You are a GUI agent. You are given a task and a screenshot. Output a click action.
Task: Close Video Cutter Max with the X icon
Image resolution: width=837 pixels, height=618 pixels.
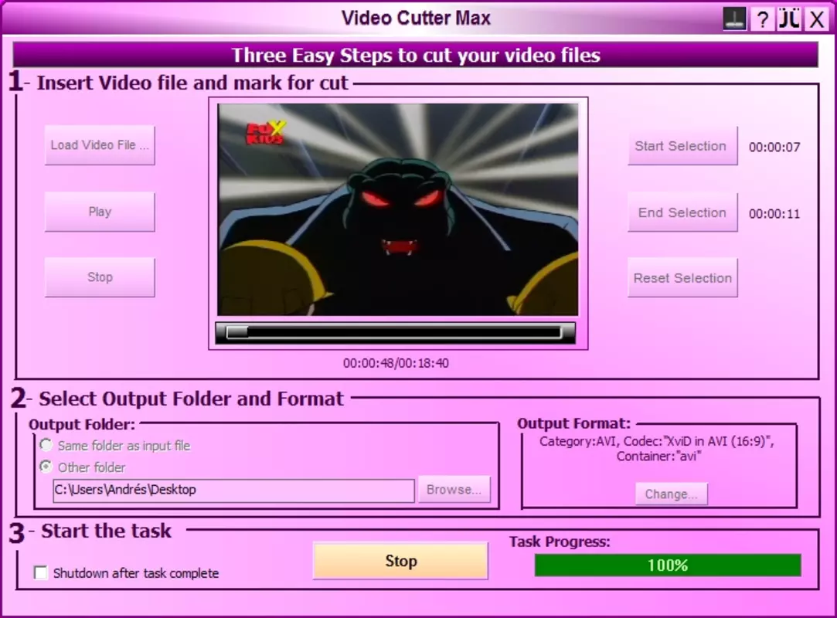coord(817,19)
